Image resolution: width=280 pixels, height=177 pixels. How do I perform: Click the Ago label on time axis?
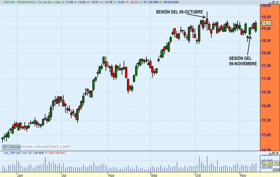click(x=112, y=175)
